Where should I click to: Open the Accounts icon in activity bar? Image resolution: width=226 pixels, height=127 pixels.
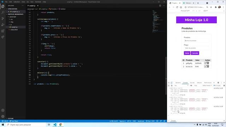(x=3, y=110)
